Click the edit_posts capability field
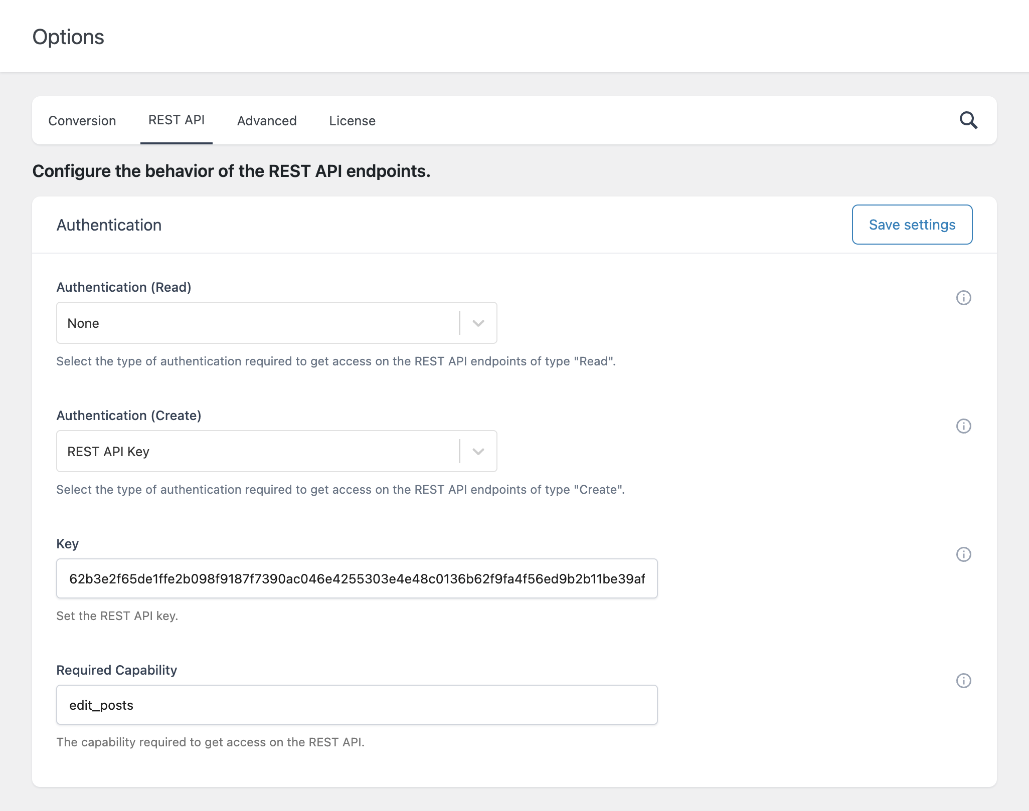 [357, 705]
